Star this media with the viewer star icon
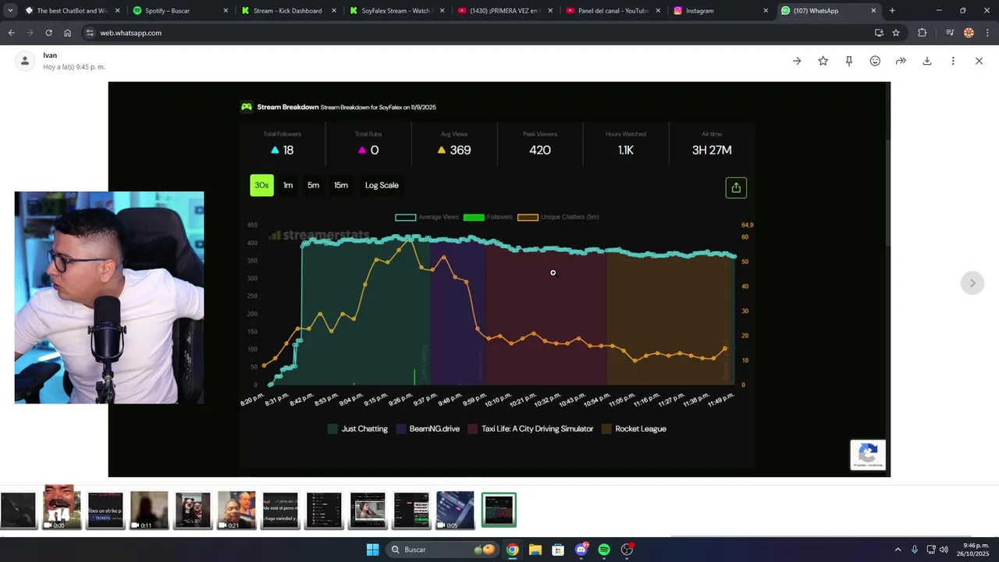This screenshot has width=999, height=562. [823, 61]
